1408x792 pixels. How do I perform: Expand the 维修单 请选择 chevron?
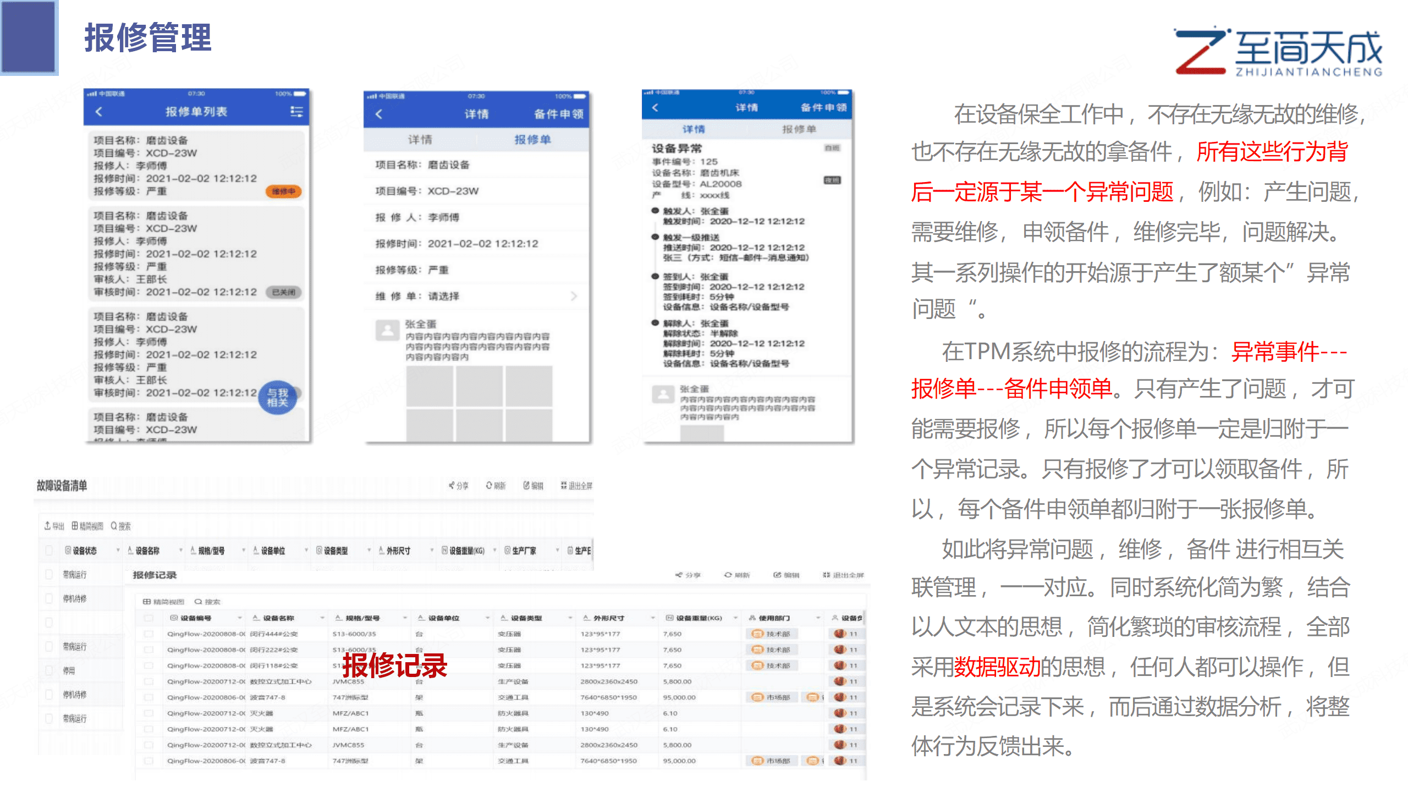[x=574, y=296]
